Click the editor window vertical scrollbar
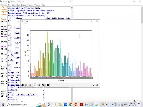 click(x=142, y=53)
